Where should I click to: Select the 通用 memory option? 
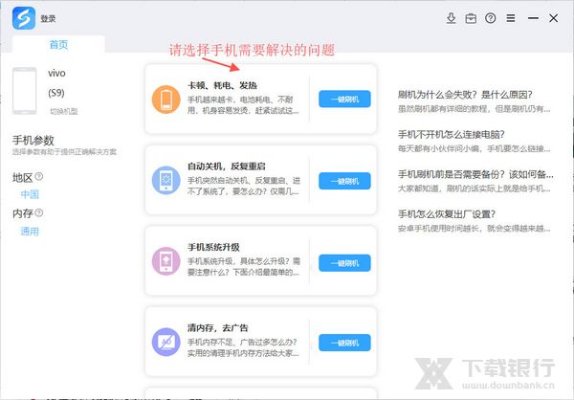point(31,231)
